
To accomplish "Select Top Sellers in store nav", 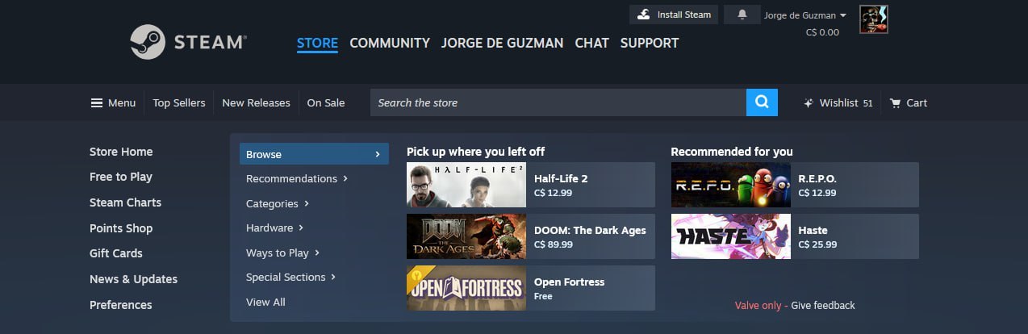I will coord(179,103).
